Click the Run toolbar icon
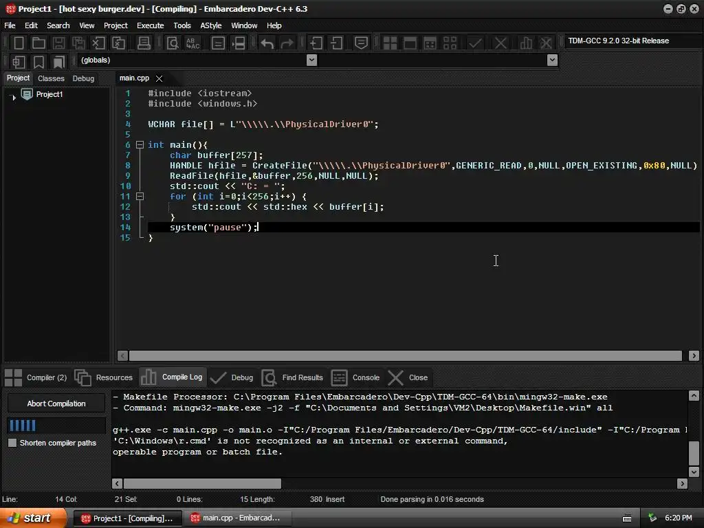Viewport: 704px width, 528px height. 410,43
